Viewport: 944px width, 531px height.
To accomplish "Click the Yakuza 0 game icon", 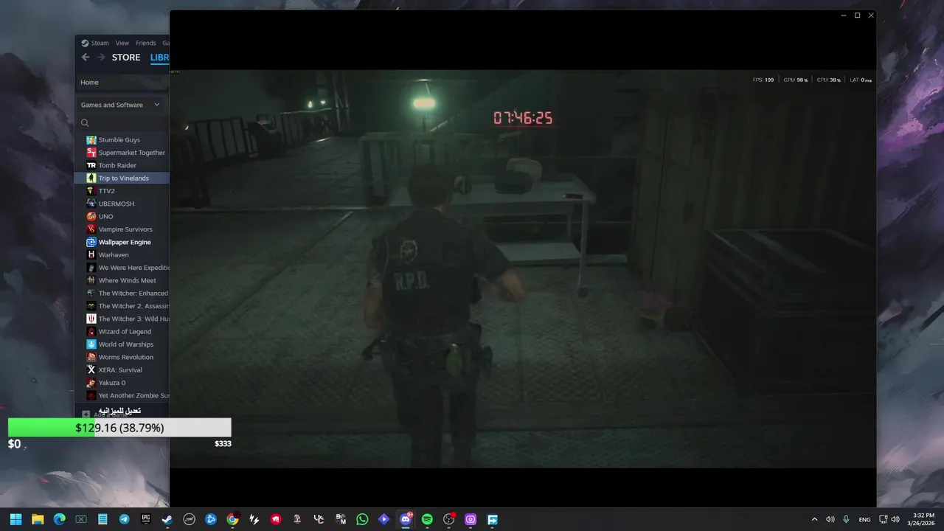I will click(x=91, y=383).
